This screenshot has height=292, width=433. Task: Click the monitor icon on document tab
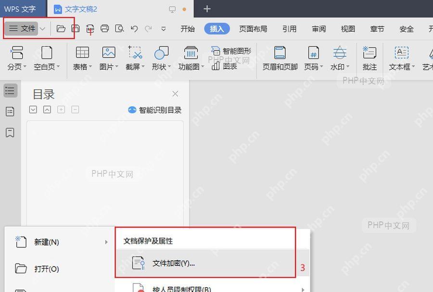(x=172, y=10)
